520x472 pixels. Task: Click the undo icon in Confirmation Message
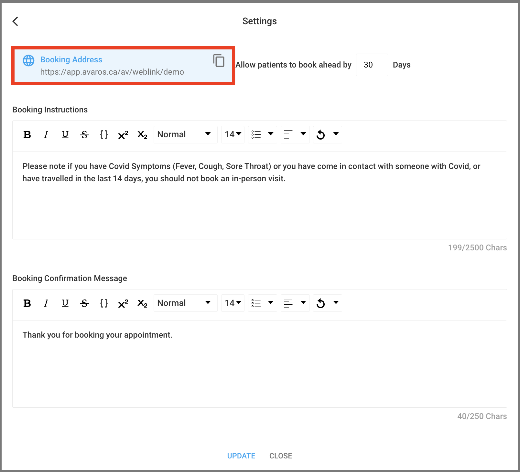(321, 303)
